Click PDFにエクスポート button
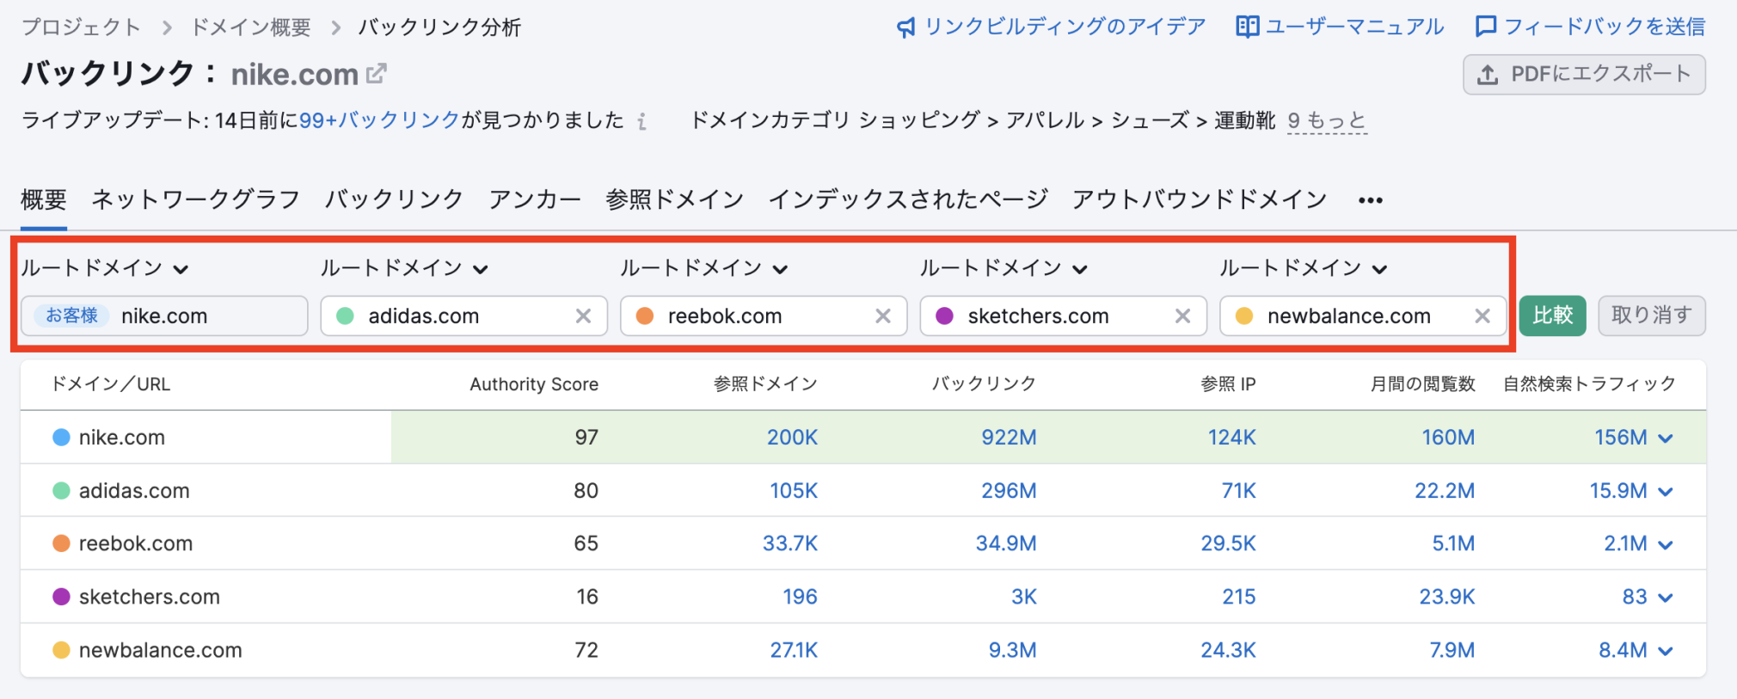 pyautogui.click(x=1584, y=75)
